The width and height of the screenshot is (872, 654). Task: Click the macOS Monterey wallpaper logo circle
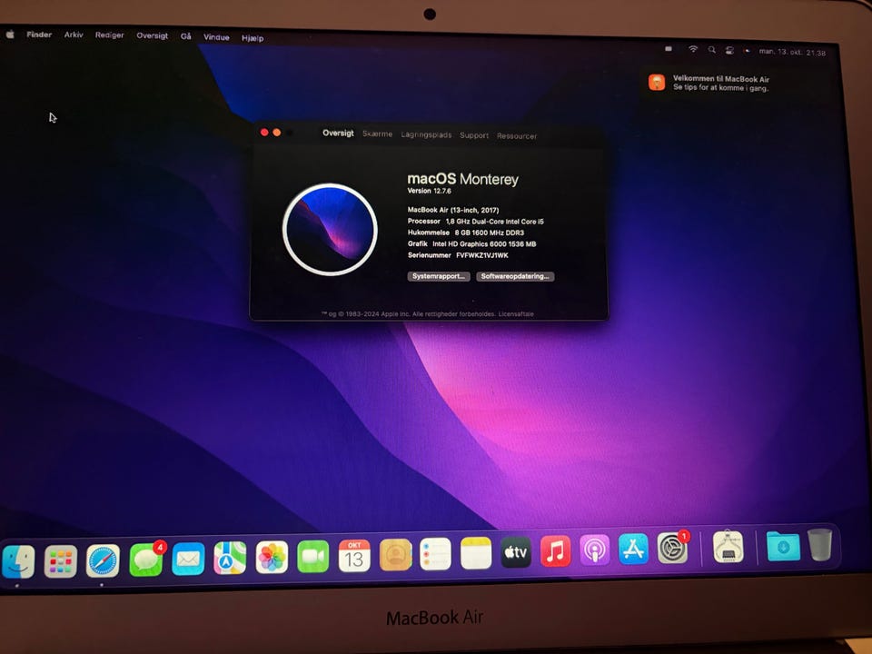tap(330, 229)
